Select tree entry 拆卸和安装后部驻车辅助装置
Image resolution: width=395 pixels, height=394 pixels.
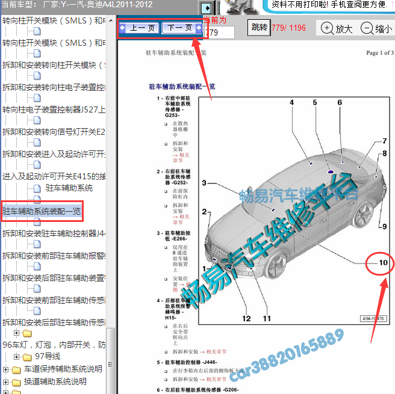coord(54,278)
